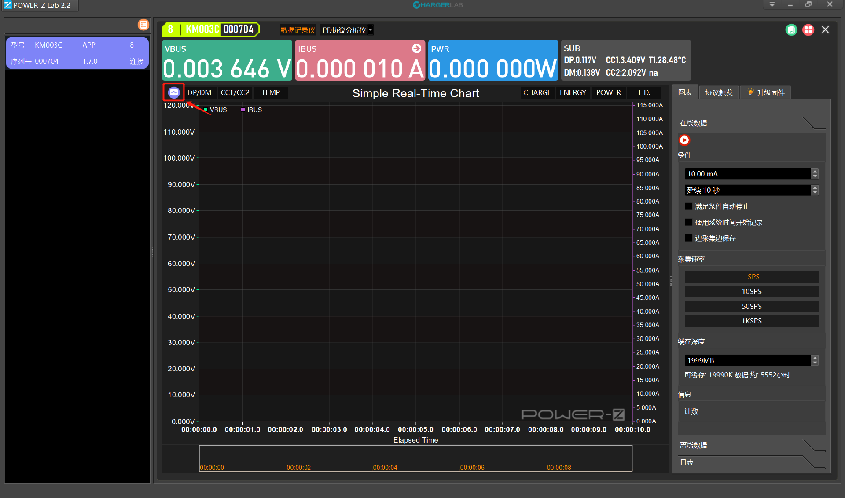This screenshot has height=498, width=845.
Task: Click the firmware upgrade tab with sun icon
Action: tap(765, 92)
